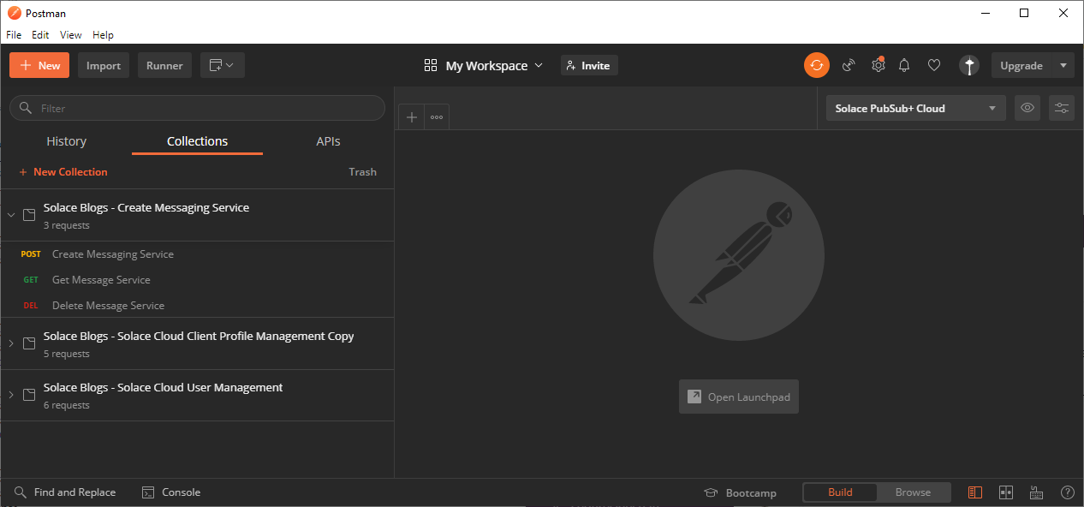The image size is (1084, 507).
Task: Click the orange sync status icon
Action: pyautogui.click(x=816, y=65)
